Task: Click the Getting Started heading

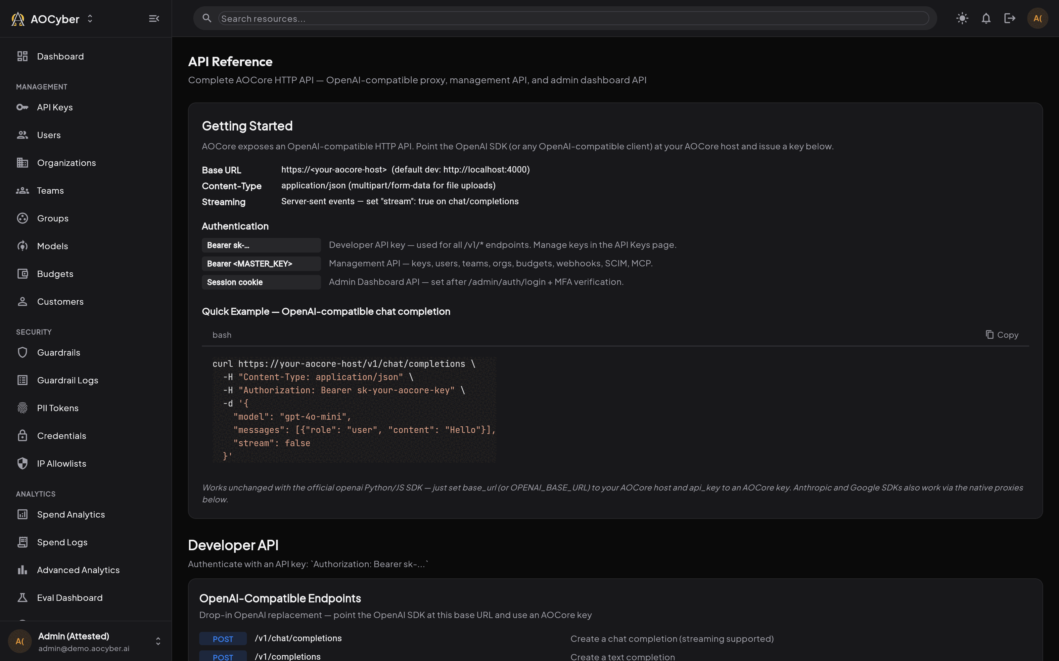Action: (247, 126)
